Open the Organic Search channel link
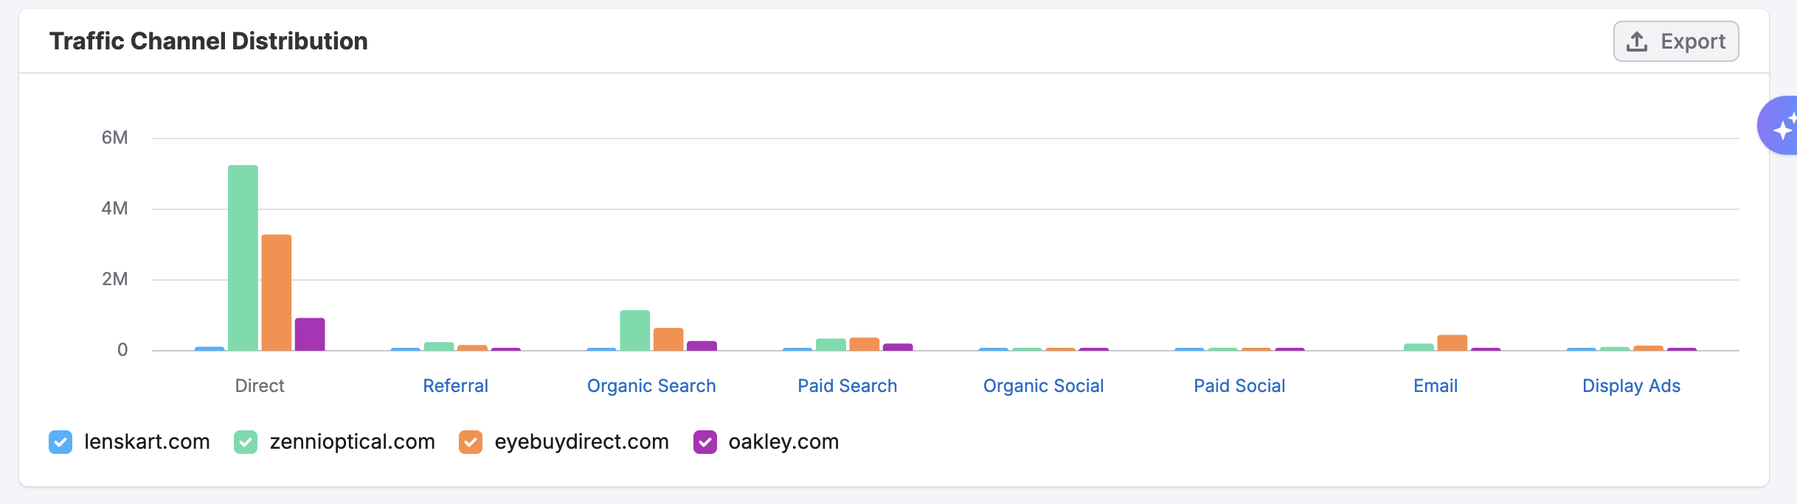The height and width of the screenshot is (504, 1797). pos(651,386)
